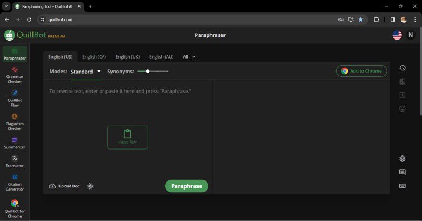422x221 pixels.
Task: Click Upload Doc
Action: pyautogui.click(x=64, y=186)
